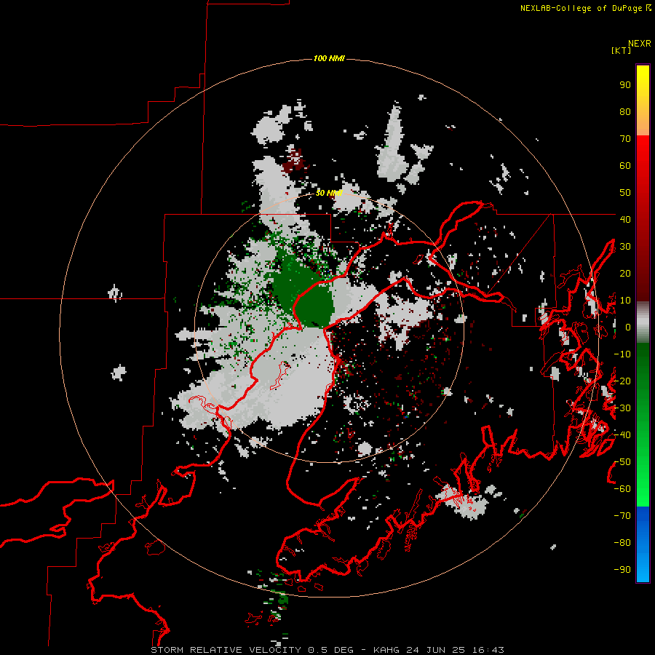Image resolution: width=655 pixels, height=655 pixels.
Task: Click the 0.5 DEG elevation text
Action: click(331, 650)
